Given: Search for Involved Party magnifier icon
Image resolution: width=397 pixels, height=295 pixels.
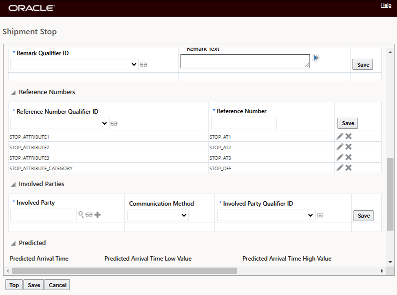Looking at the screenshot, I should (81, 215).
